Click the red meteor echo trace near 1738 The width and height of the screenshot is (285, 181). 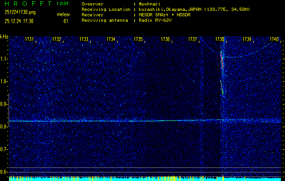(x=222, y=61)
